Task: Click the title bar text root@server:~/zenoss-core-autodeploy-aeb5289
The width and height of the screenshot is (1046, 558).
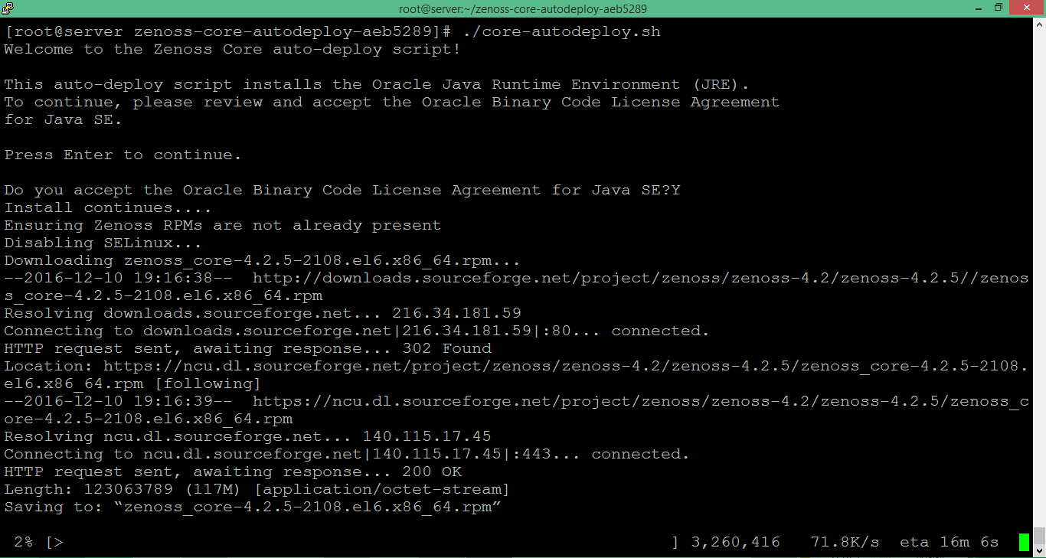Action: (x=522, y=8)
